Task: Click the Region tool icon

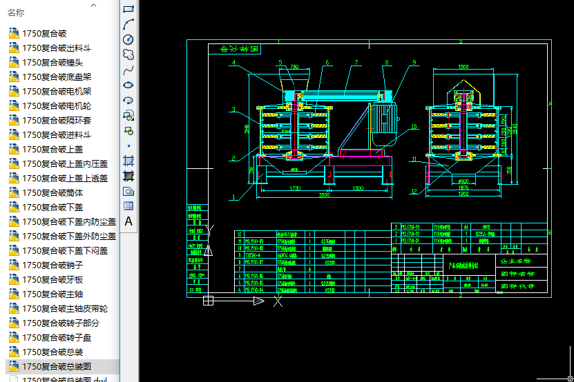Action: point(128,191)
